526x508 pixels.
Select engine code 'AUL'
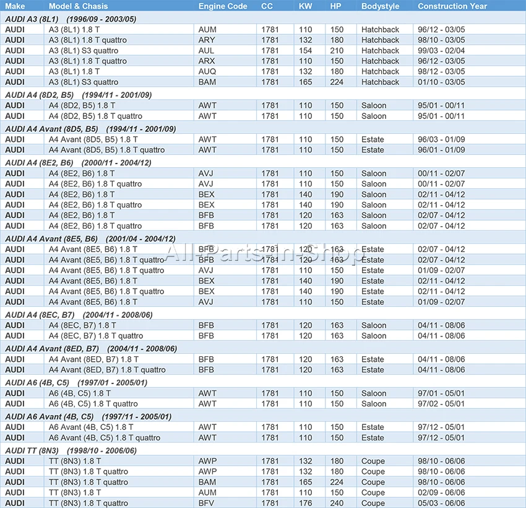pyautogui.click(x=206, y=51)
